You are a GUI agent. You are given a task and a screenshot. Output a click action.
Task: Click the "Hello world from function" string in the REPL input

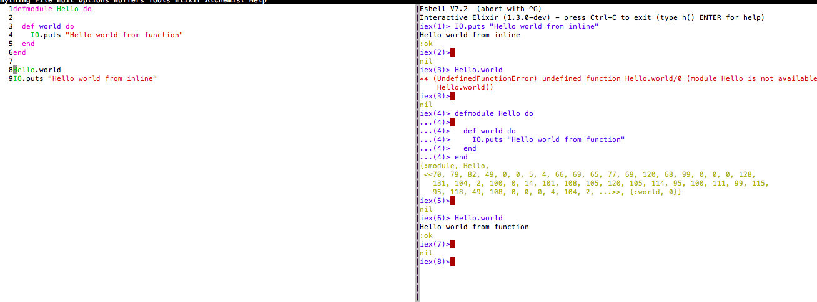tap(566, 139)
